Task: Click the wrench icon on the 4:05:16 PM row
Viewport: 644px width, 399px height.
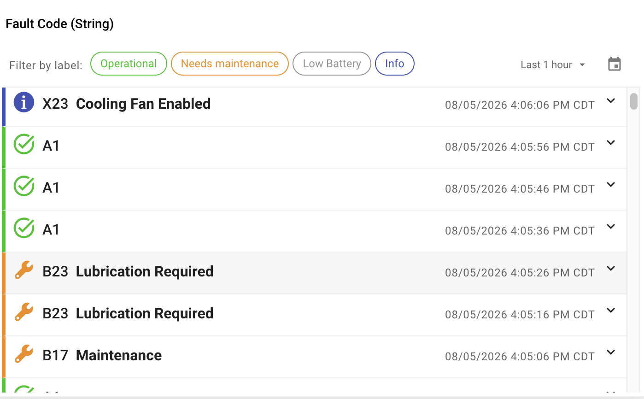Action: [24, 312]
